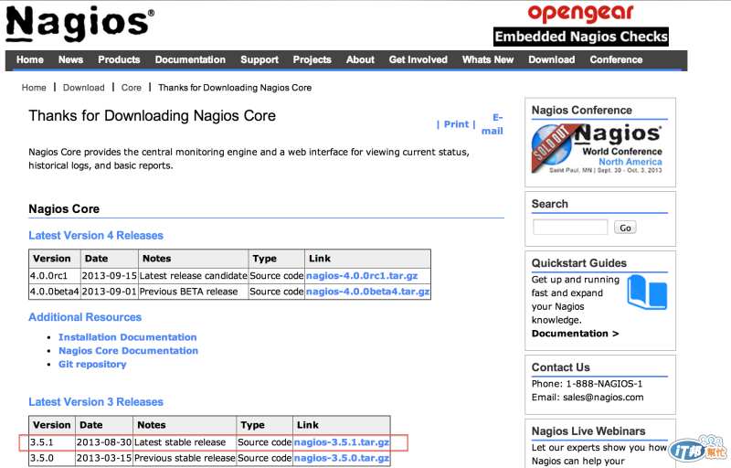Viewport: 731px width, 468px height.
Task: Select the 2013-08-30 date cell
Action: tap(104, 441)
